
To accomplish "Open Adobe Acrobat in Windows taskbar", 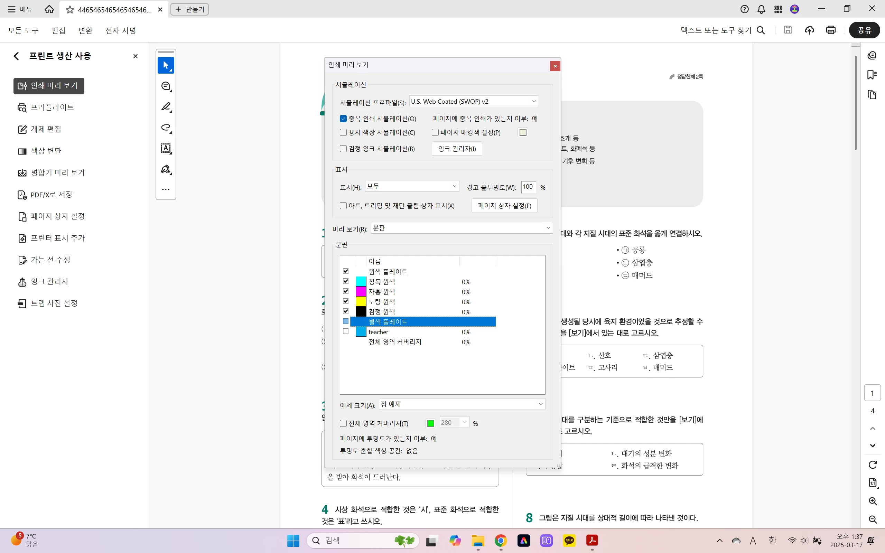I will (x=592, y=540).
